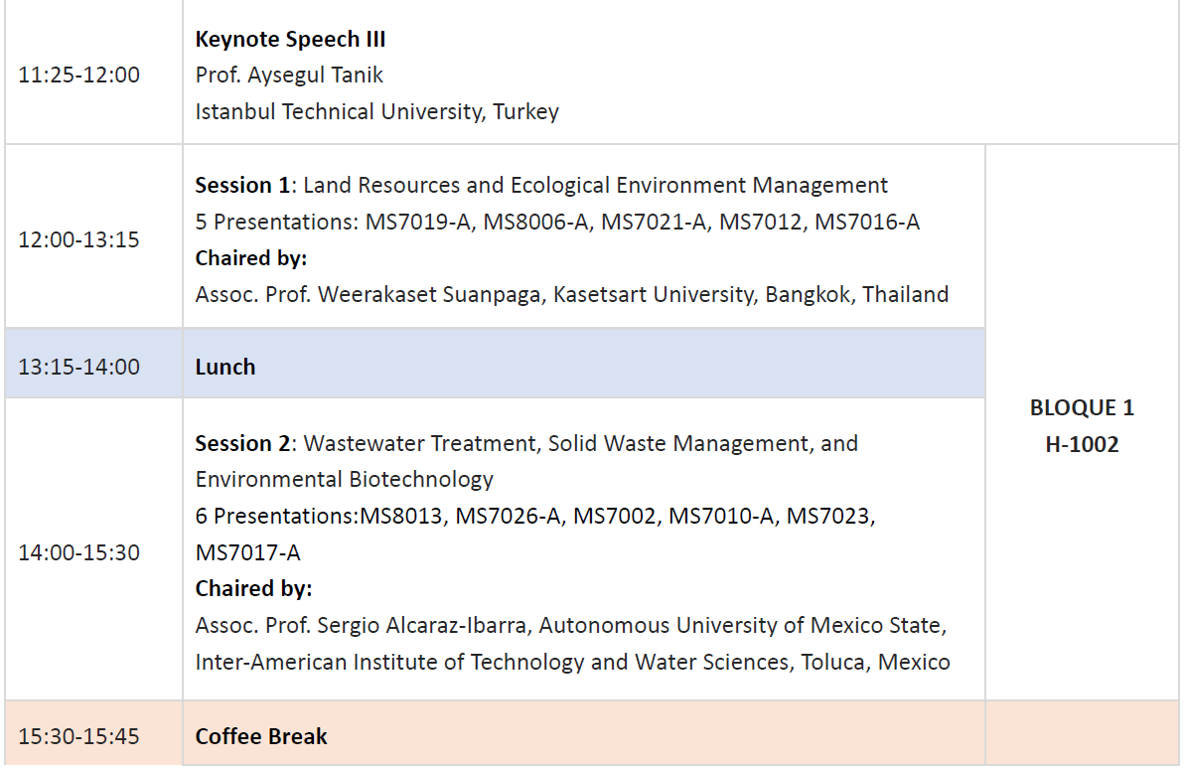This screenshot has width=1185, height=769.
Task: Click the Keynote Speech III heading
Action: click(290, 40)
